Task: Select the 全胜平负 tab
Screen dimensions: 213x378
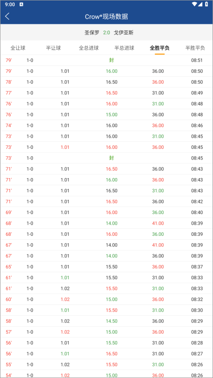Action: tap(160, 48)
